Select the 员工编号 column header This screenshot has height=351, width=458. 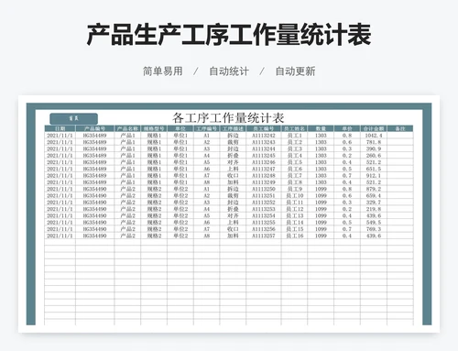point(264,128)
